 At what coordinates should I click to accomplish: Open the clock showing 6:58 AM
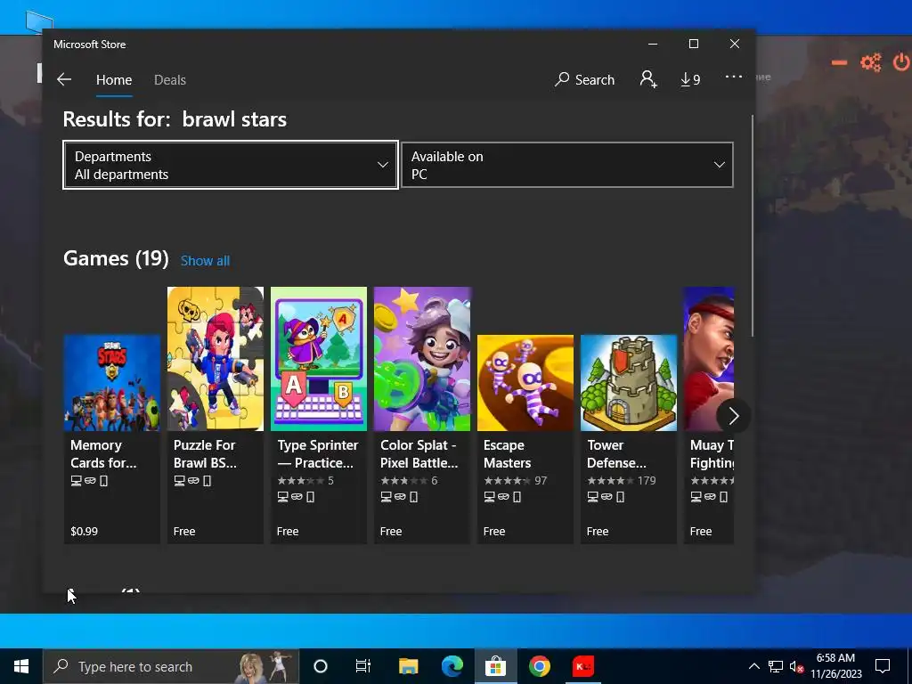coord(835,666)
